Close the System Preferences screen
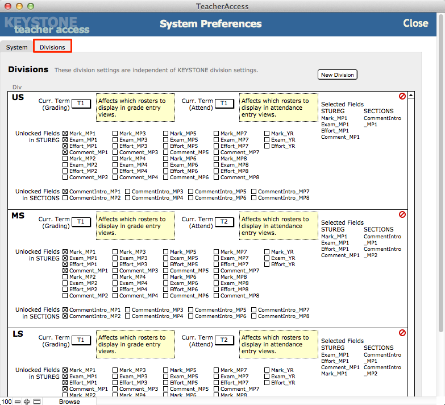445x405 pixels. pos(415,23)
